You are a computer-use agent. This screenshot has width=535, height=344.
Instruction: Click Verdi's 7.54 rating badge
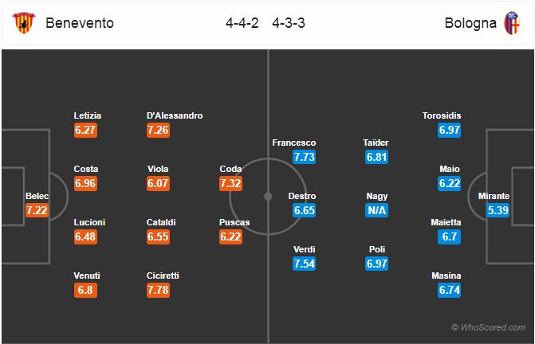pyautogui.click(x=304, y=264)
